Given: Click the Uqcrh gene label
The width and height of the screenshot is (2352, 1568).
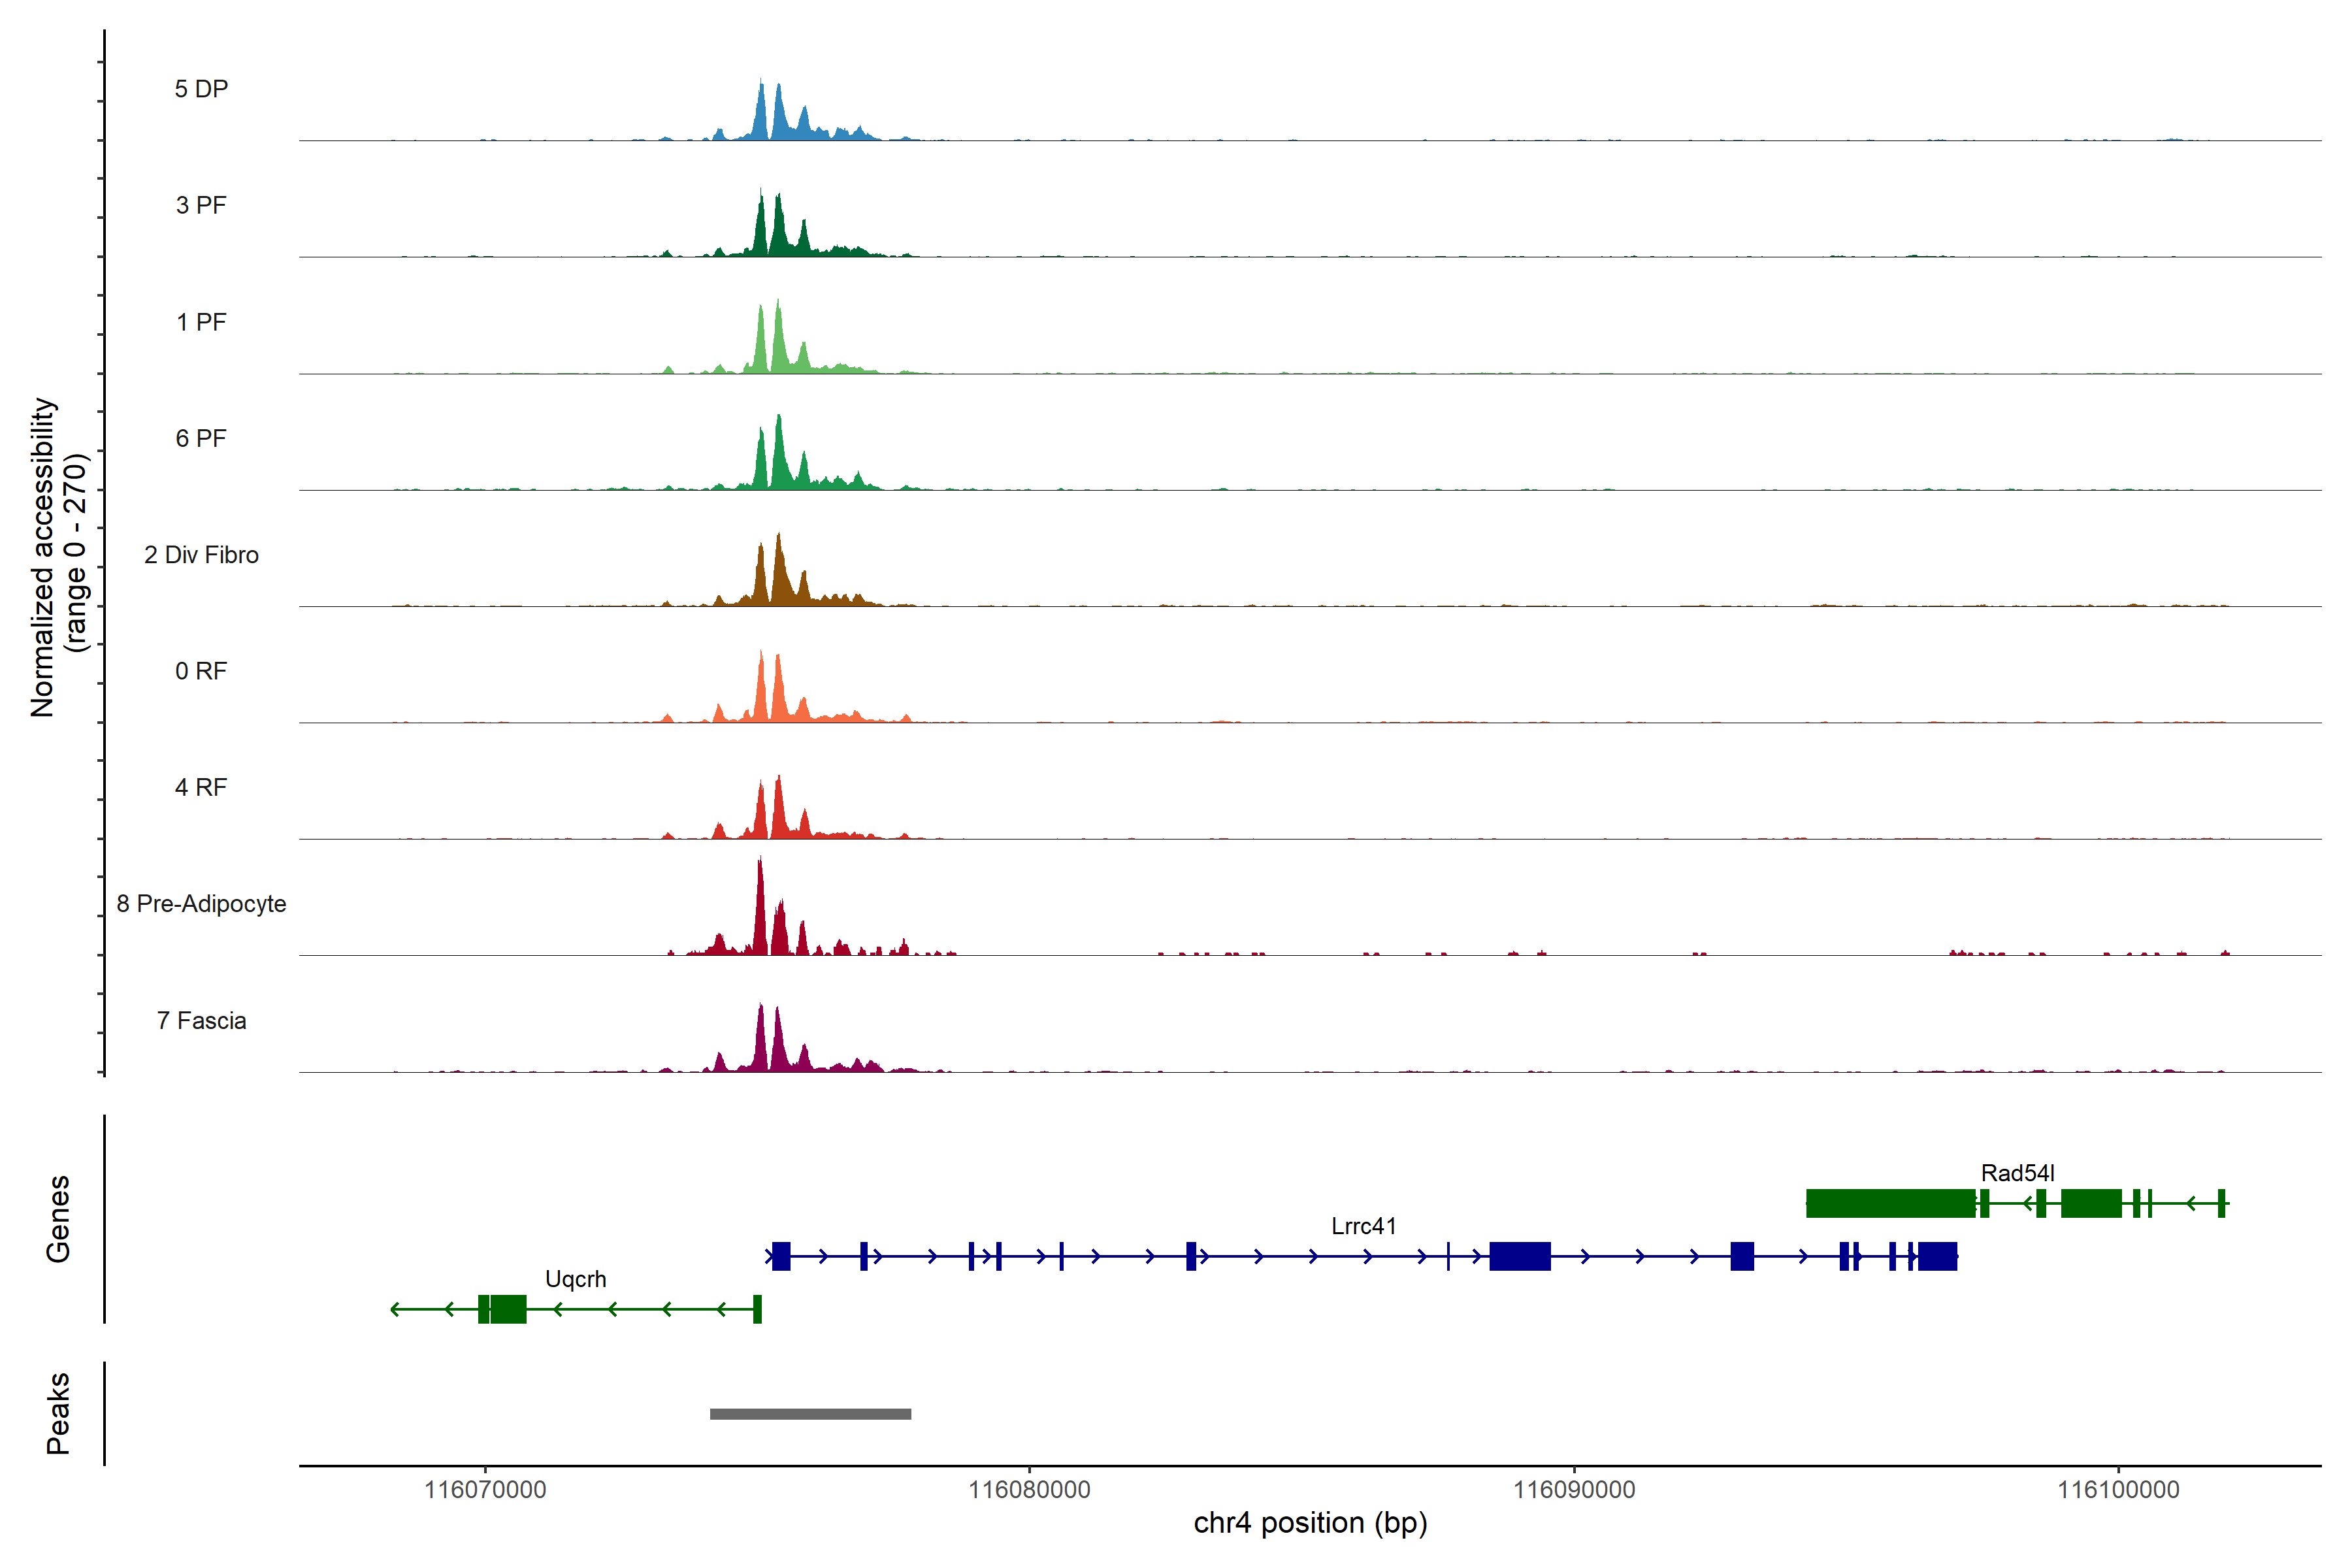Looking at the screenshot, I should (575, 1279).
